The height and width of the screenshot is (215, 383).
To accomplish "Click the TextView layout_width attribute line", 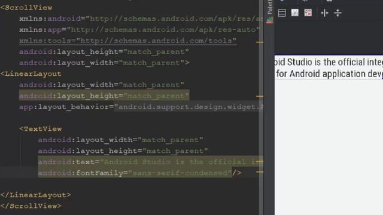I will click(x=121, y=140).
